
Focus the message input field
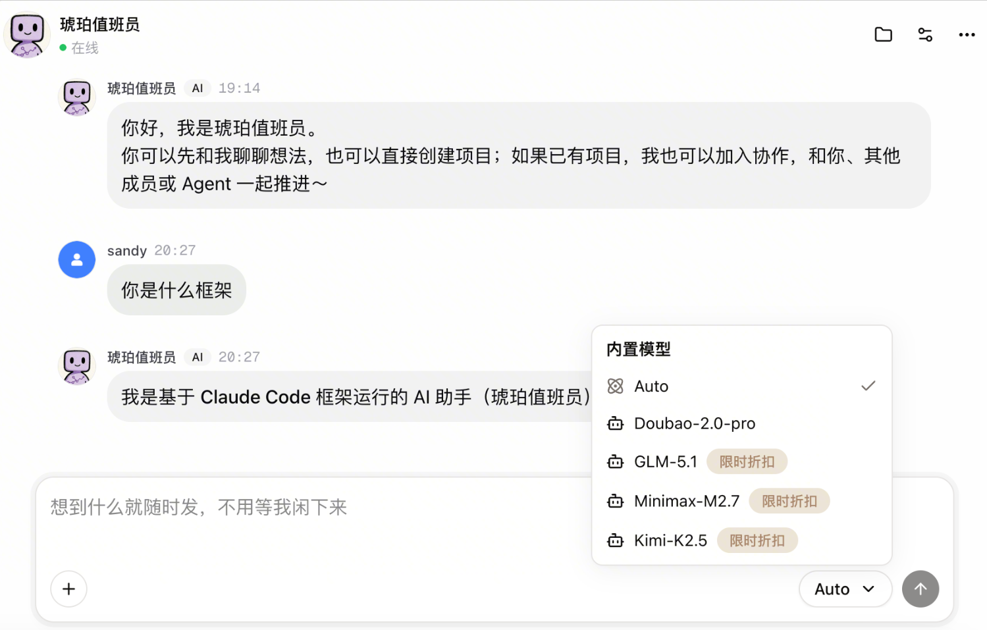pos(316,520)
